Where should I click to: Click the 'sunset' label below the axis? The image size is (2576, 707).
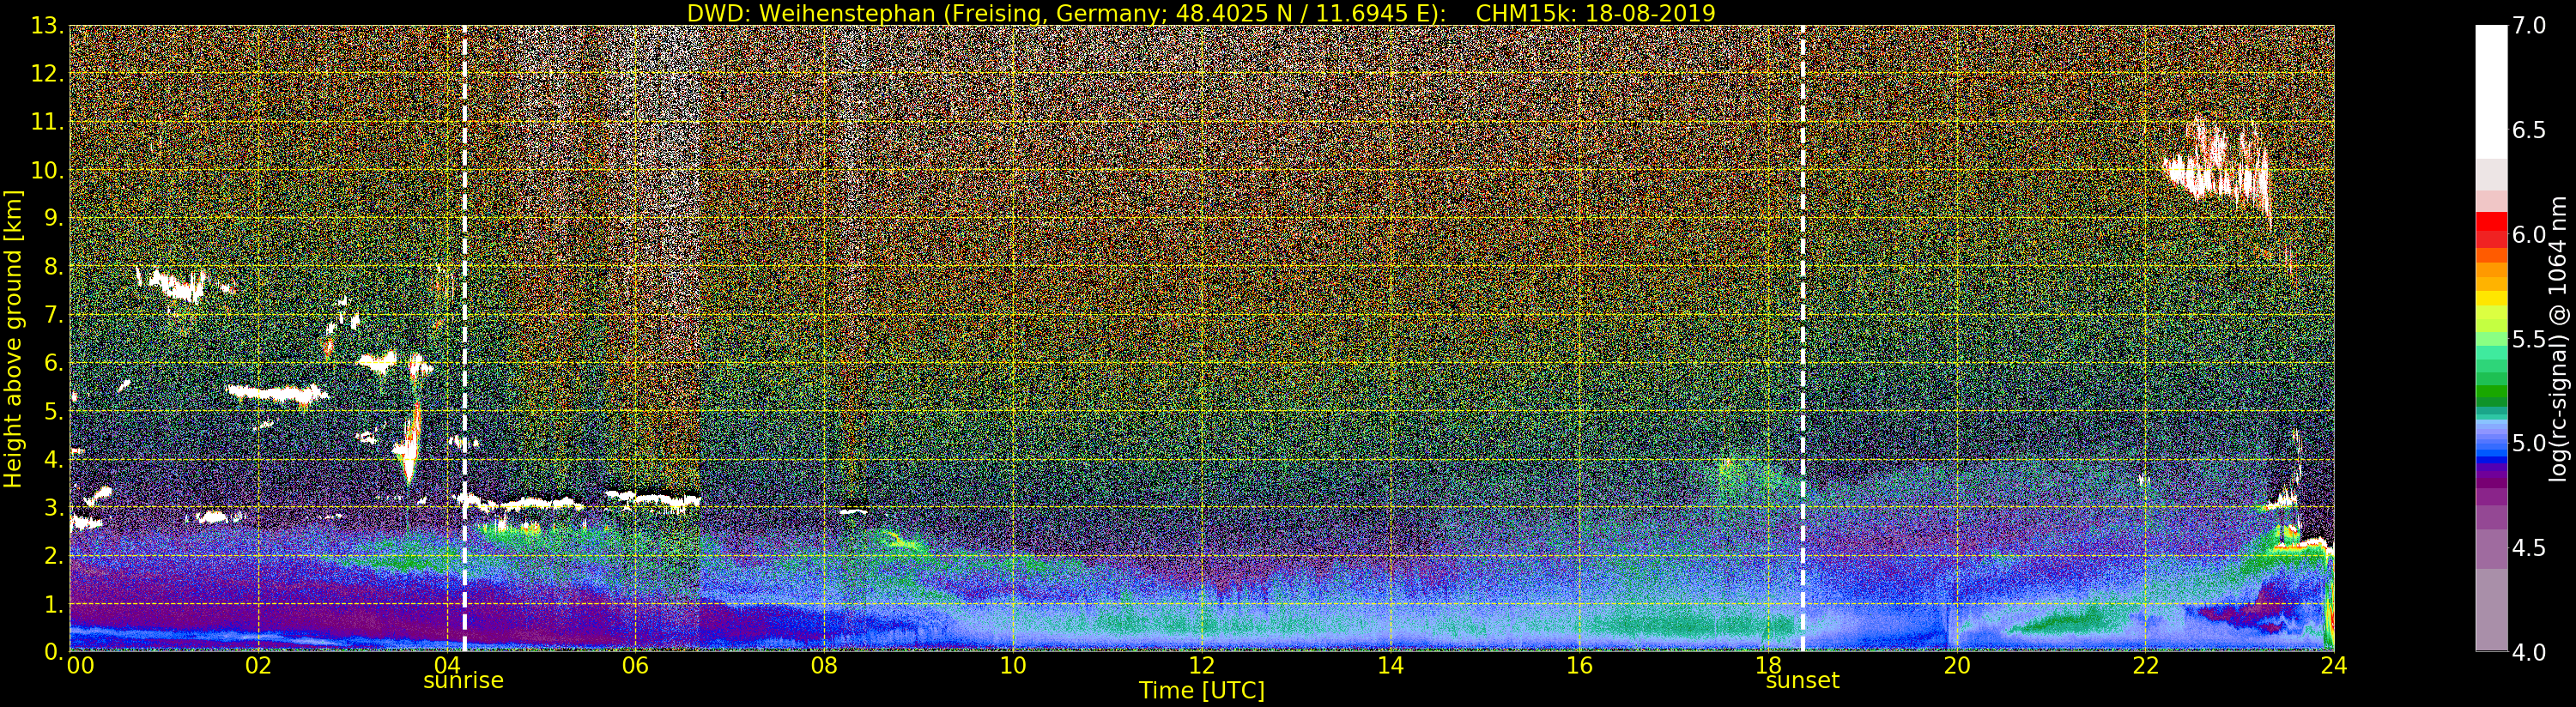tap(1802, 681)
